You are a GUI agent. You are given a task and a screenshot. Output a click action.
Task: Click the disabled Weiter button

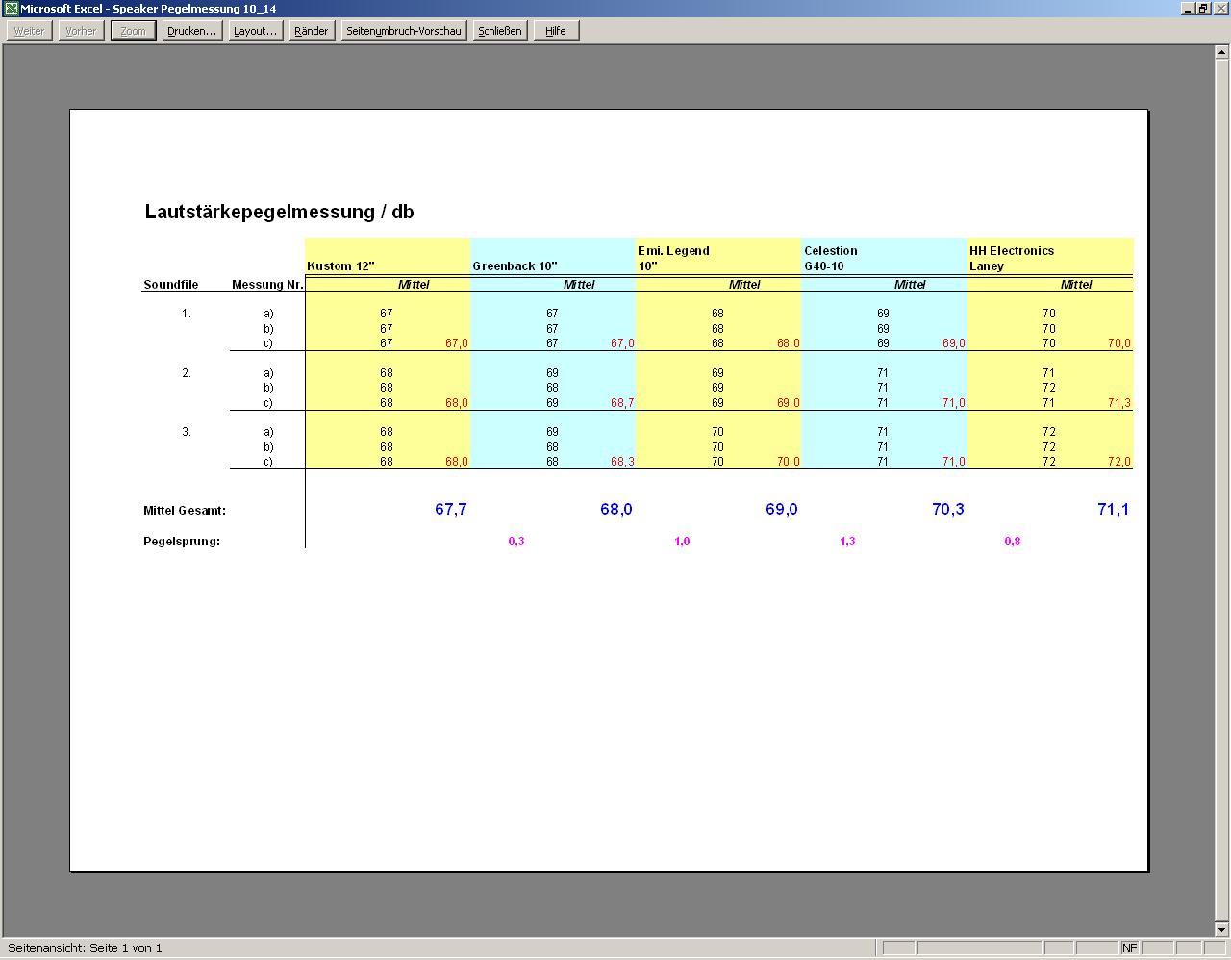(29, 31)
